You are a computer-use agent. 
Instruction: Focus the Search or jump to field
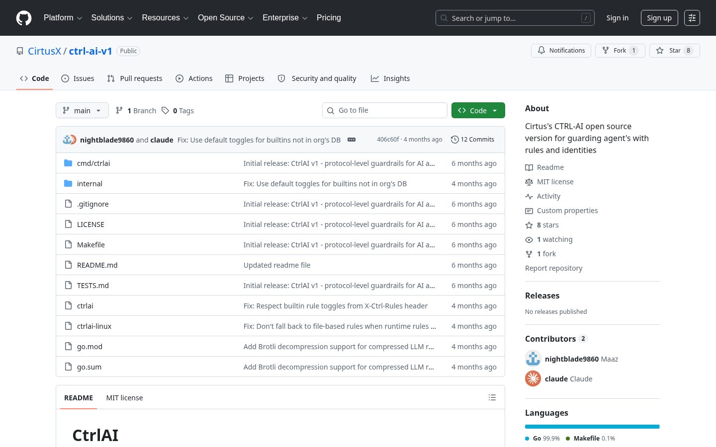coord(515,18)
